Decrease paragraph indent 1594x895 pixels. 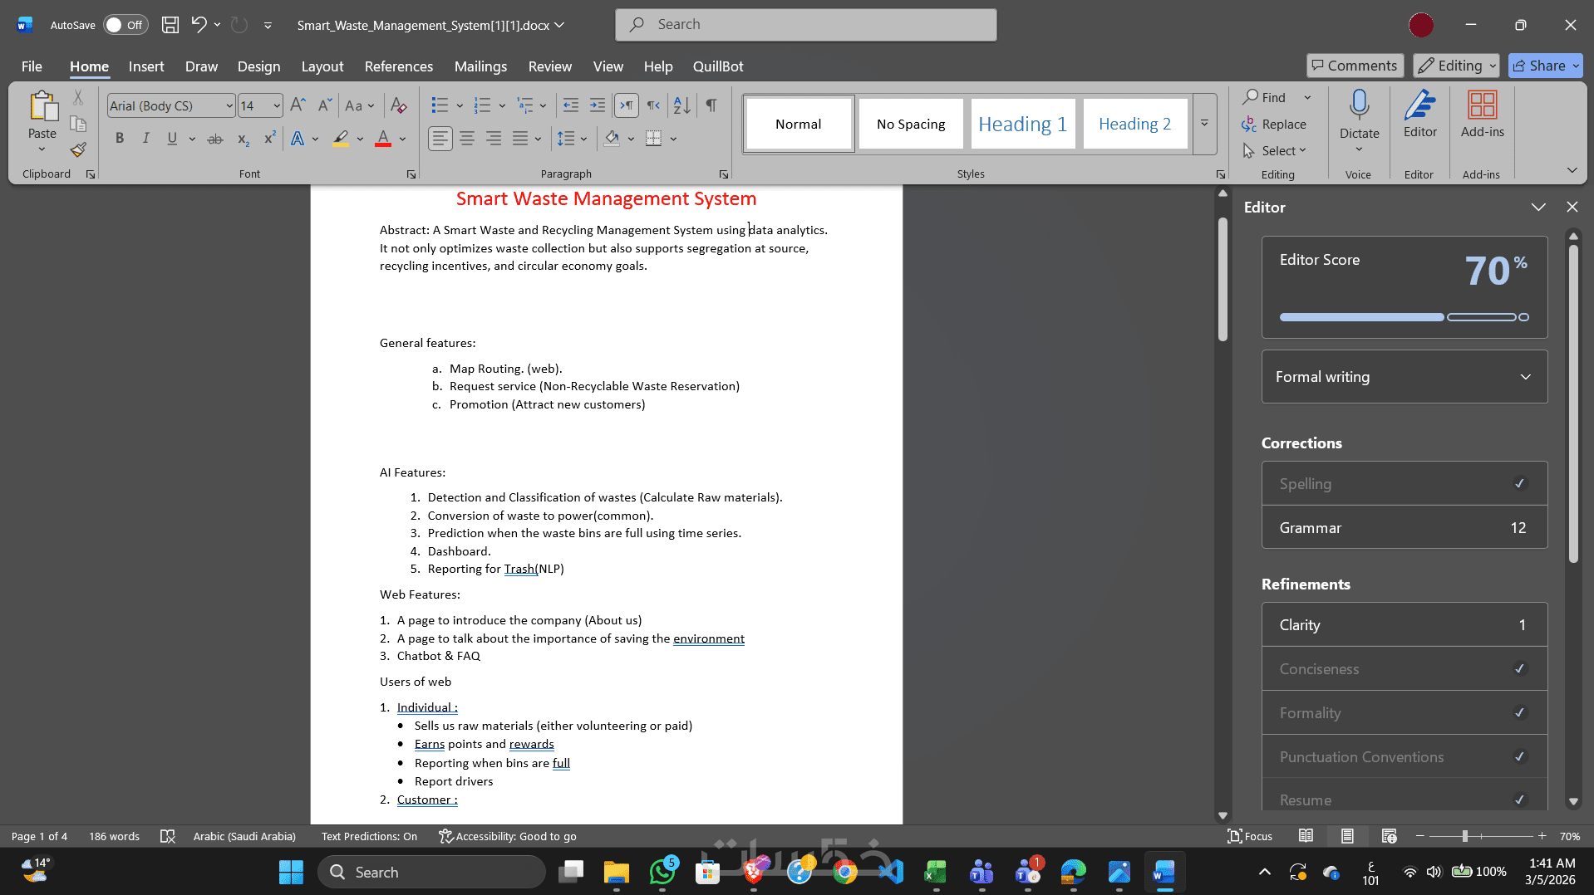(571, 105)
